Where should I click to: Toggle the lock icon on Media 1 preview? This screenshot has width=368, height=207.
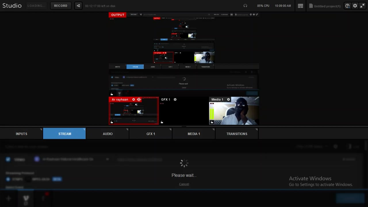coord(212,122)
